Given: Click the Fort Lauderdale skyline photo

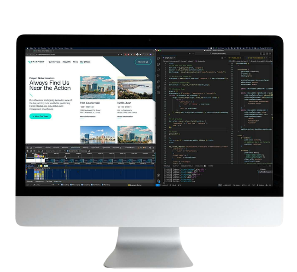Looking at the screenshot, I should coord(98,87).
